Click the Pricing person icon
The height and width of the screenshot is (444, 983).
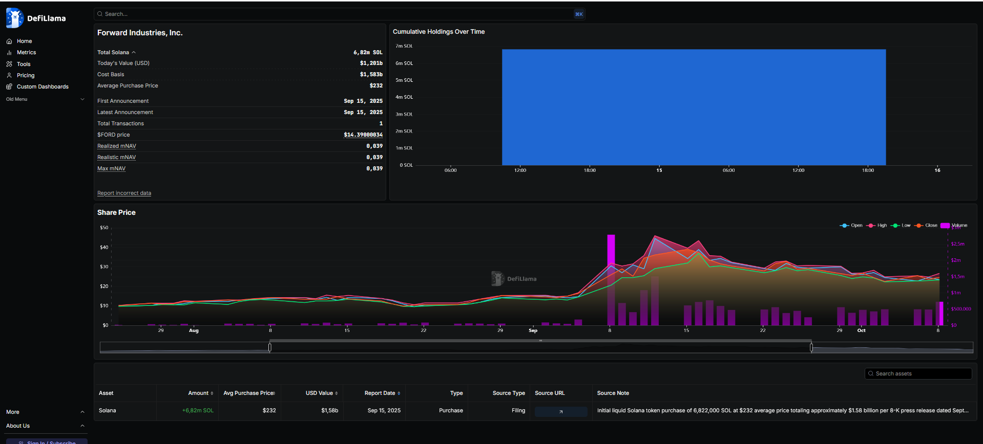point(9,75)
